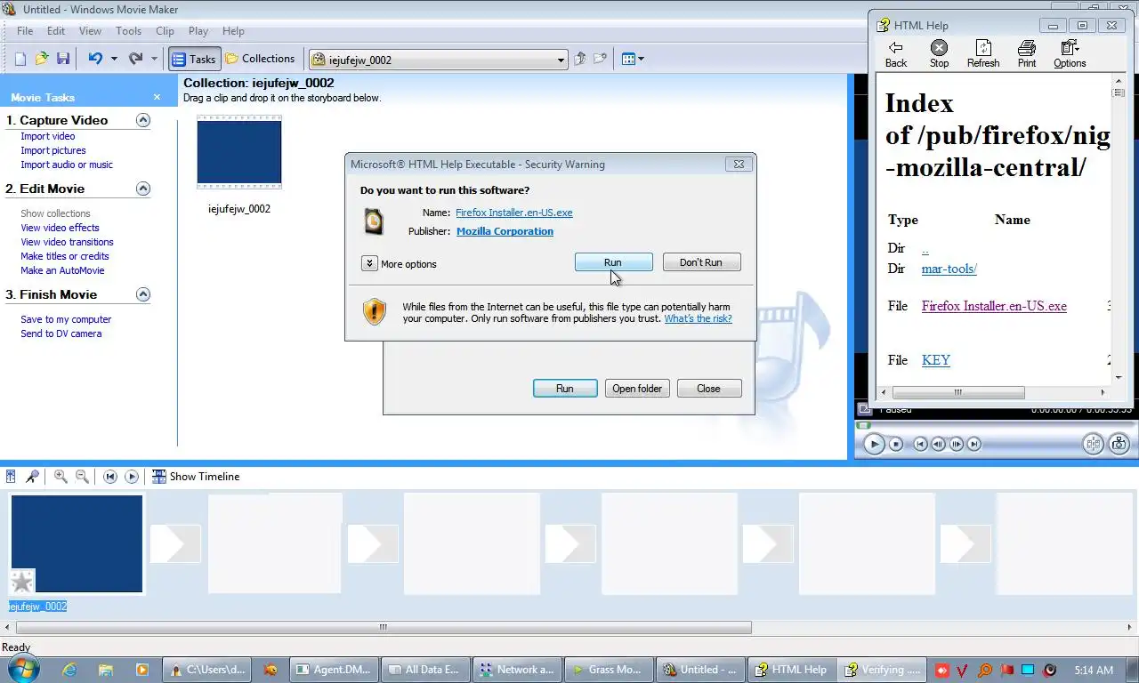
Task: Click the Refresh icon in HTML Help
Action: click(983, 53)
